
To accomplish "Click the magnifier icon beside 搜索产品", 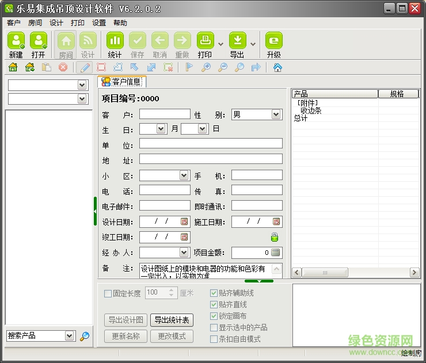I will (85, 337).
